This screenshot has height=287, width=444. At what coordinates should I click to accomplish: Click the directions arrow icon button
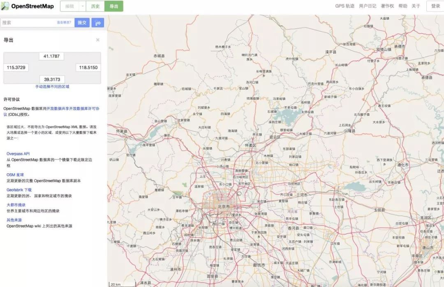pos(98,23)
